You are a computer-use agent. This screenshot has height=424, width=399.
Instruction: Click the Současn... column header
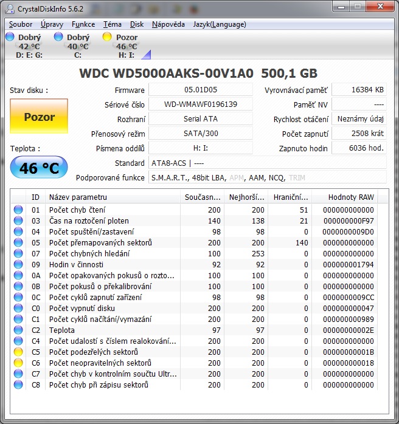pos(202,197)
